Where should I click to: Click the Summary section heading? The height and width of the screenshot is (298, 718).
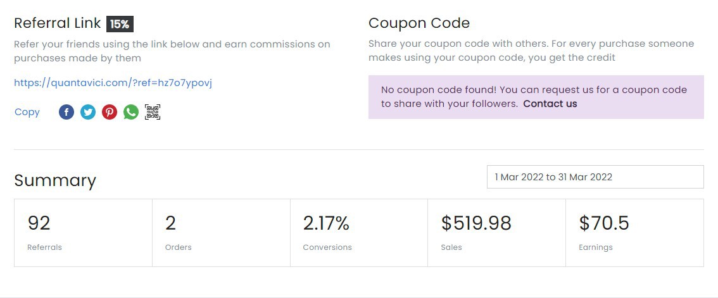point(55,180)
